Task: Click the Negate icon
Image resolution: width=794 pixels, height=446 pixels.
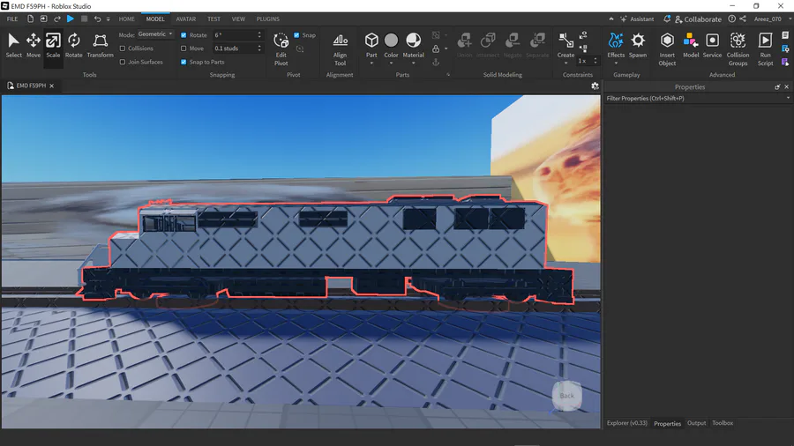Action: point(513,46)
